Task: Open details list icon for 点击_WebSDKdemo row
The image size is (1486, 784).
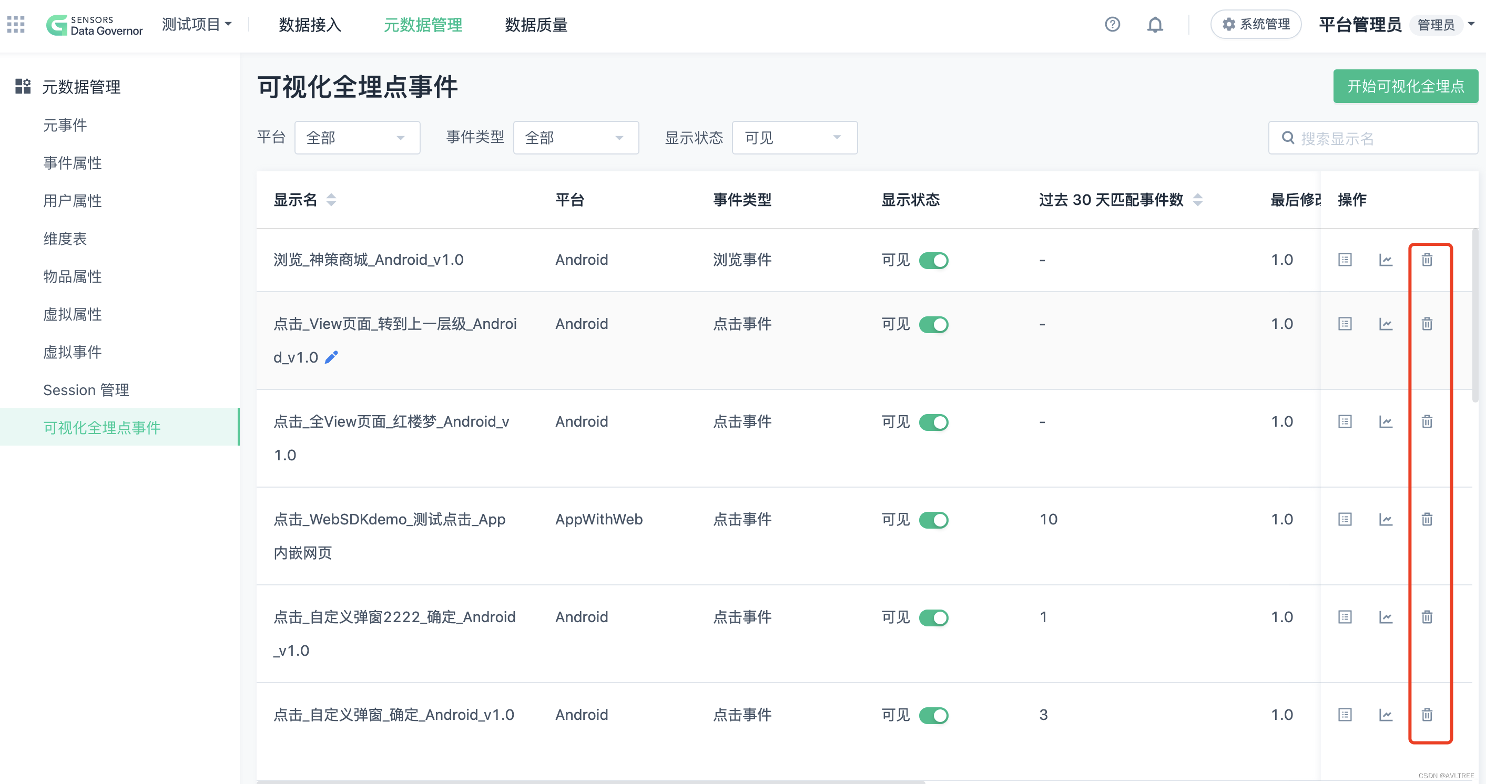Action: tap(1345, 519)
